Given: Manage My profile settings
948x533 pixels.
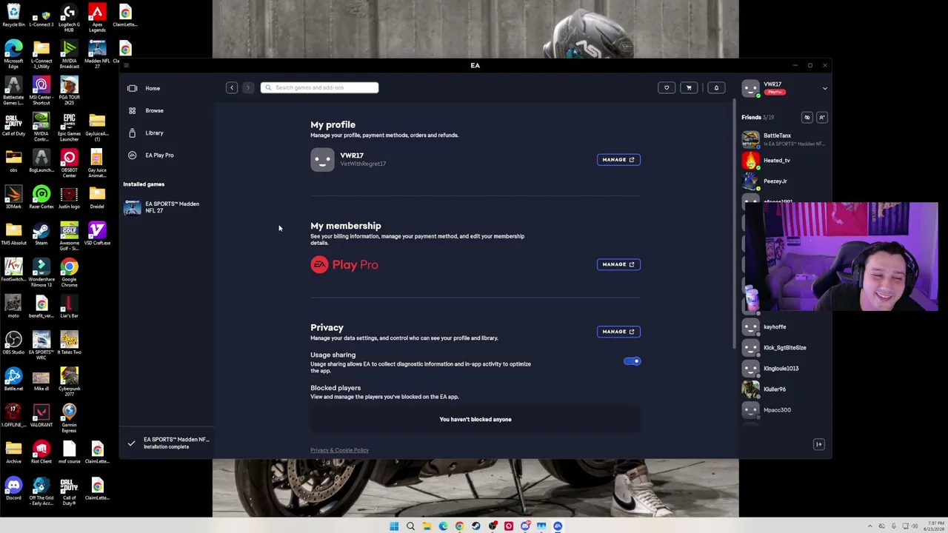Looking at the screenshot, I should click(x=618, y=159).
